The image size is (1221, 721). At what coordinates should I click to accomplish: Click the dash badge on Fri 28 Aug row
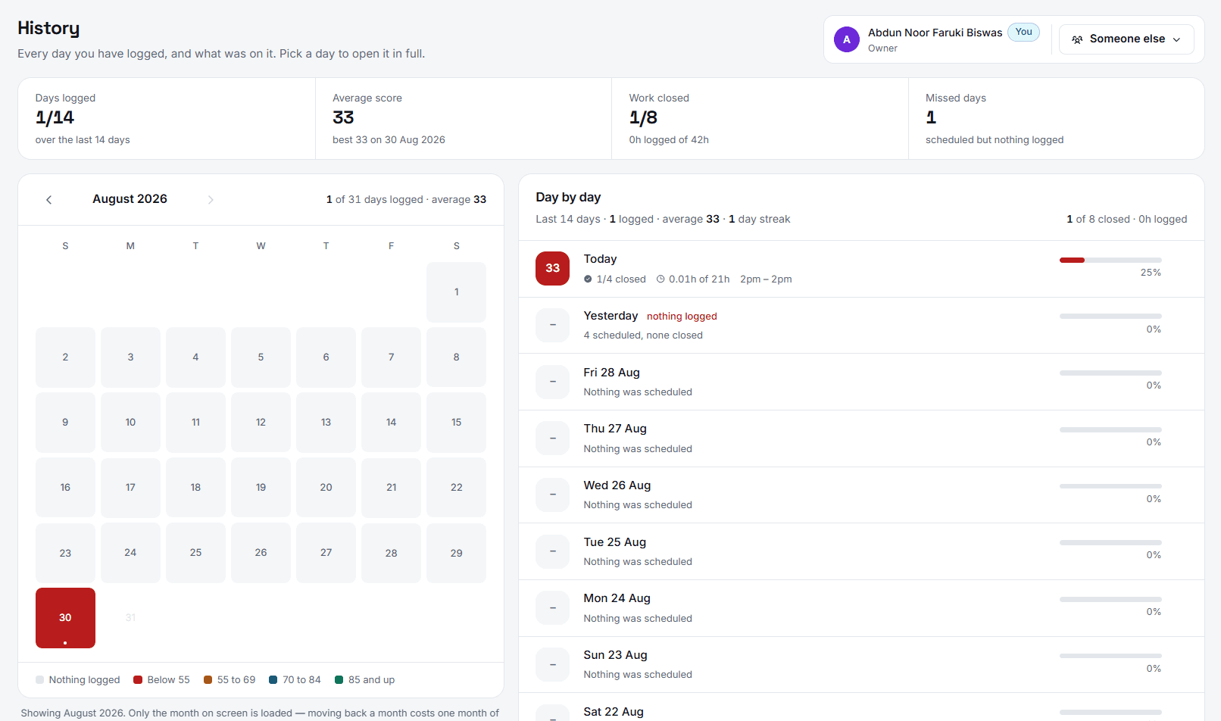(552, 382)
